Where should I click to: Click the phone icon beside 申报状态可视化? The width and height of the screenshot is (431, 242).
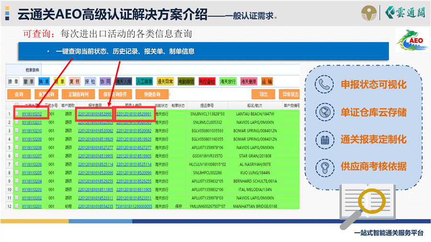324,84
